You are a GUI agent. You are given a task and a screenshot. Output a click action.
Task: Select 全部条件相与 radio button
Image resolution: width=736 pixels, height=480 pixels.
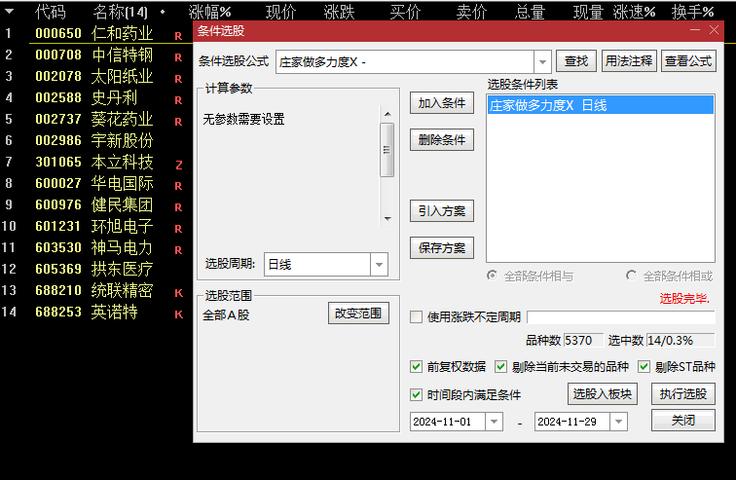point(492,276)
